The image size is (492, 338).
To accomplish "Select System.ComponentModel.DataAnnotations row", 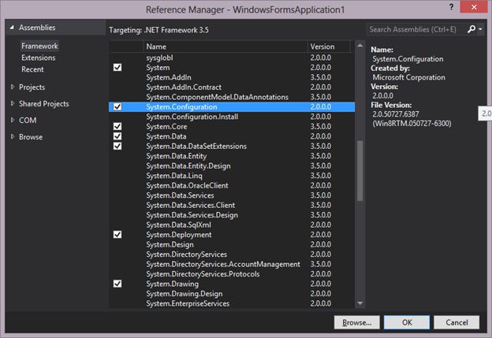I will tap(232, 97).
